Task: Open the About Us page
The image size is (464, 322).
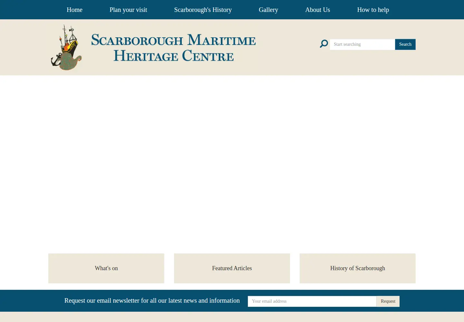Action: coord(318,10)
